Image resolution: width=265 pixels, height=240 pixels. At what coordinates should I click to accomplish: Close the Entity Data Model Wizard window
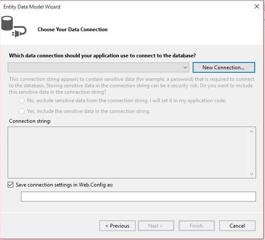pos(256,6)
